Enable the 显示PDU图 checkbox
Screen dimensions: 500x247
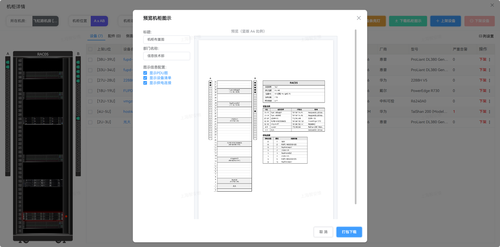(145, 73)
